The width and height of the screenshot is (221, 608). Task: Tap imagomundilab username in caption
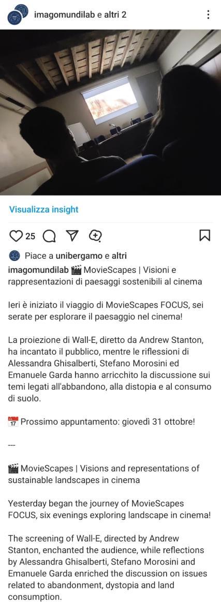tap(38, 269)
